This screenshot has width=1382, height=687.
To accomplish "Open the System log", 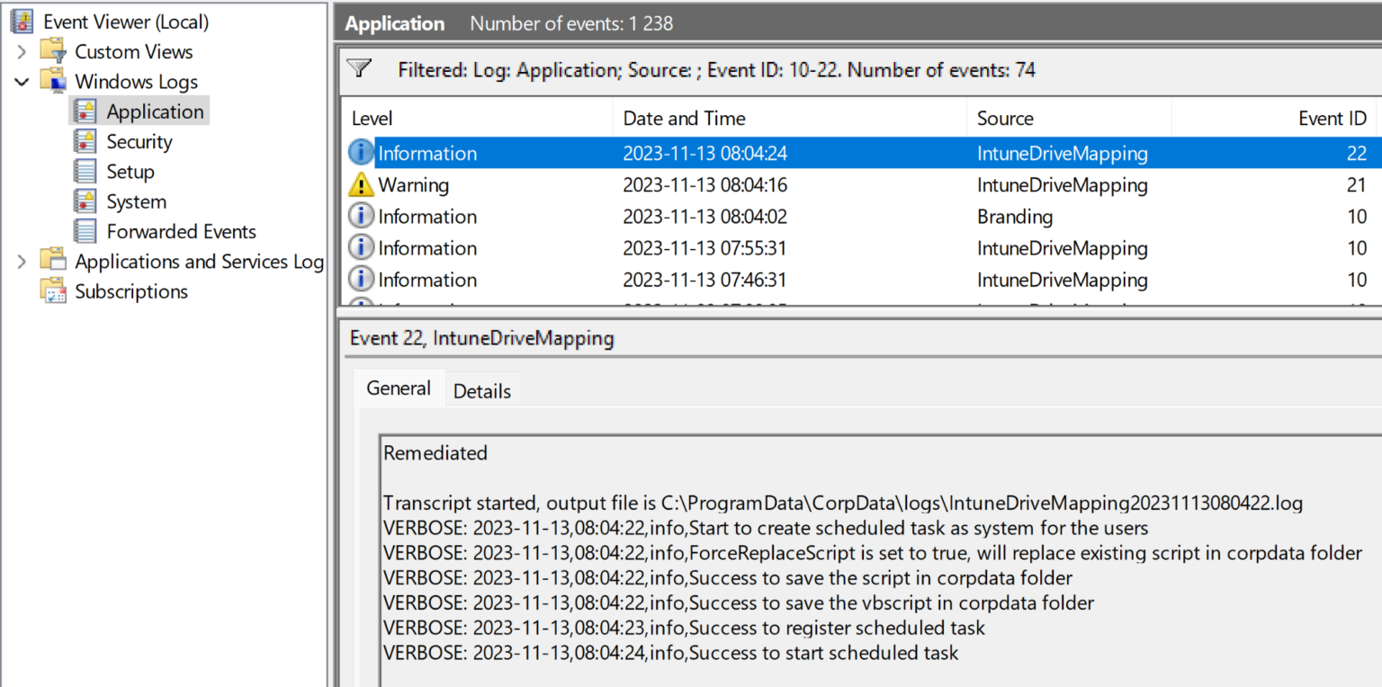I will [x=136, y=201].
